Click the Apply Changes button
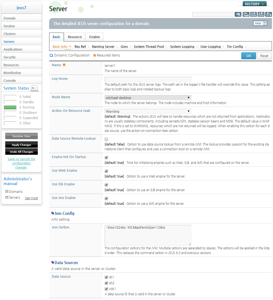 pos(21,145)
